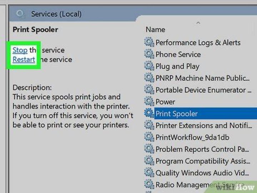The height and width of the screenshot is (193, 257).
Task: Click the gear icon beside Phone Service
Action: coord(149,54)
